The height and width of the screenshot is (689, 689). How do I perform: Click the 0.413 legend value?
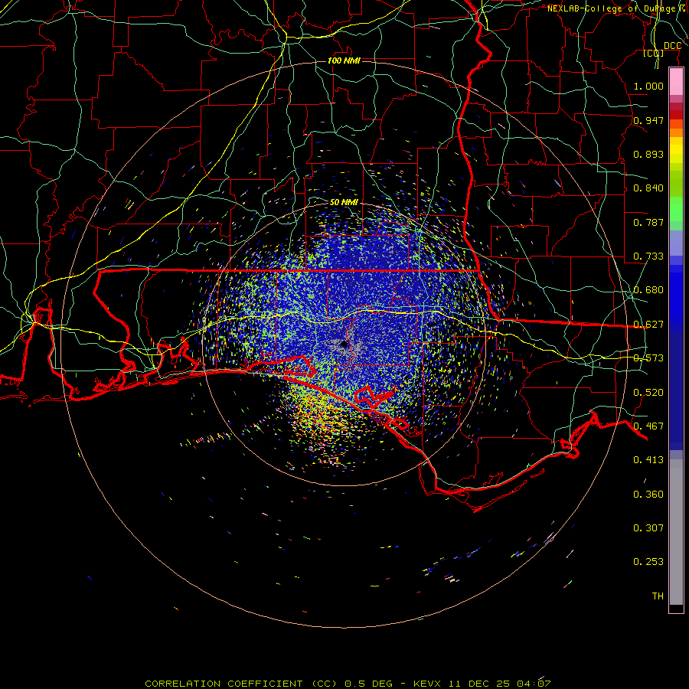pos(648,460)
